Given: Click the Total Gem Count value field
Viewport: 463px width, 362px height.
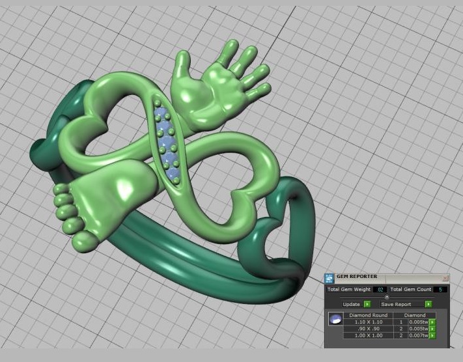Looking at the screenshot, I should pos(440,288).
